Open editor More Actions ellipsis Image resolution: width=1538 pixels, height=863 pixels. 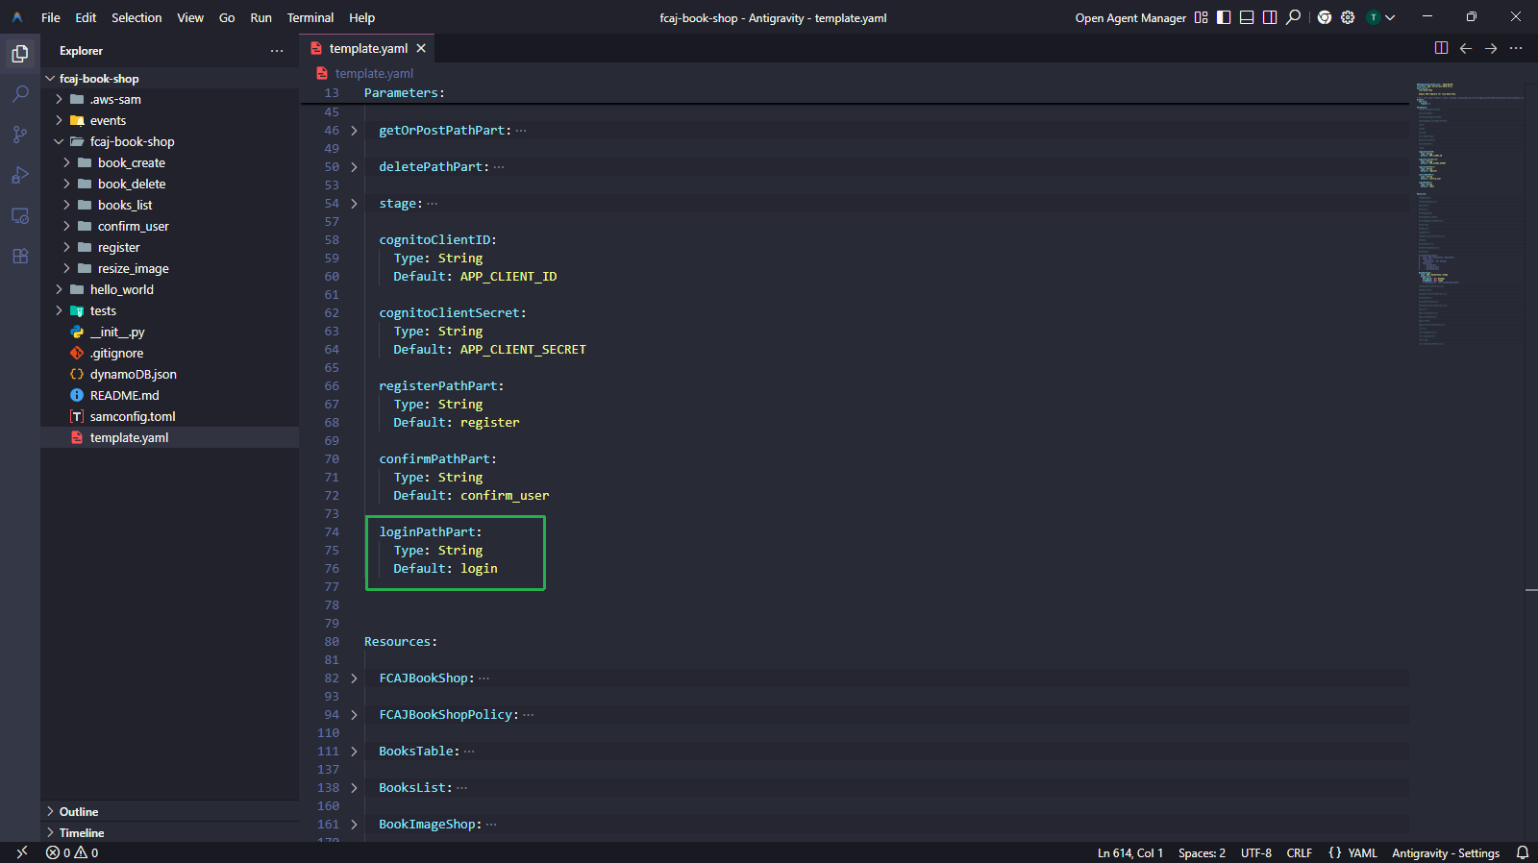pos(1516,48)
